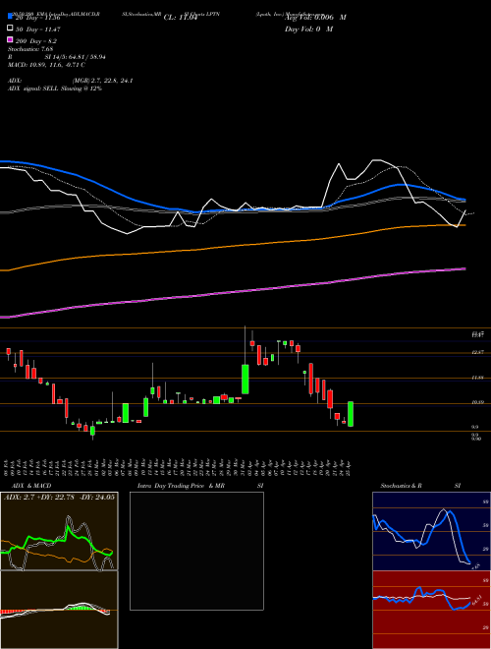The height and width of the screenshot is (649, 491).
Task: Click the last green candlestick on the chart
Action: (351, 414)
